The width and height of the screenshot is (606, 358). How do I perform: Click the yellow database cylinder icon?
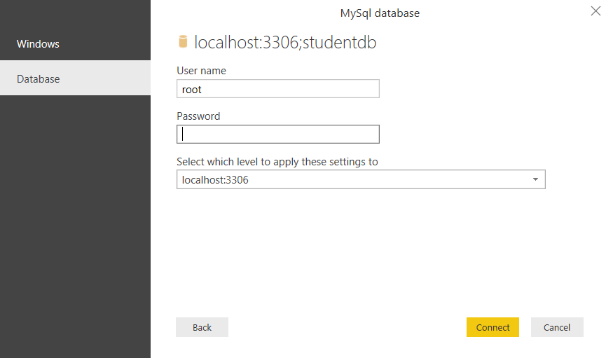(183, 42)
